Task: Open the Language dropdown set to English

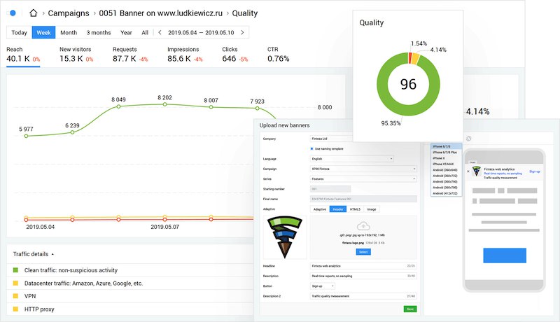Action: click(352, 159)
